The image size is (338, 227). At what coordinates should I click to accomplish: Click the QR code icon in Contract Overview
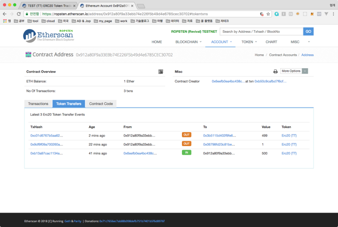160,72
